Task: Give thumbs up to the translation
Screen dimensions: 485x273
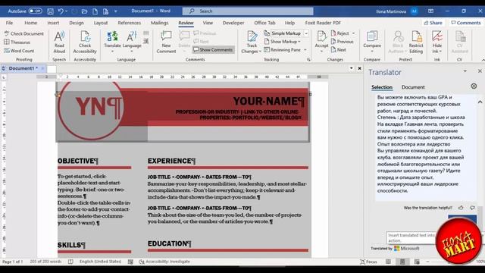Action: (461, 208)
